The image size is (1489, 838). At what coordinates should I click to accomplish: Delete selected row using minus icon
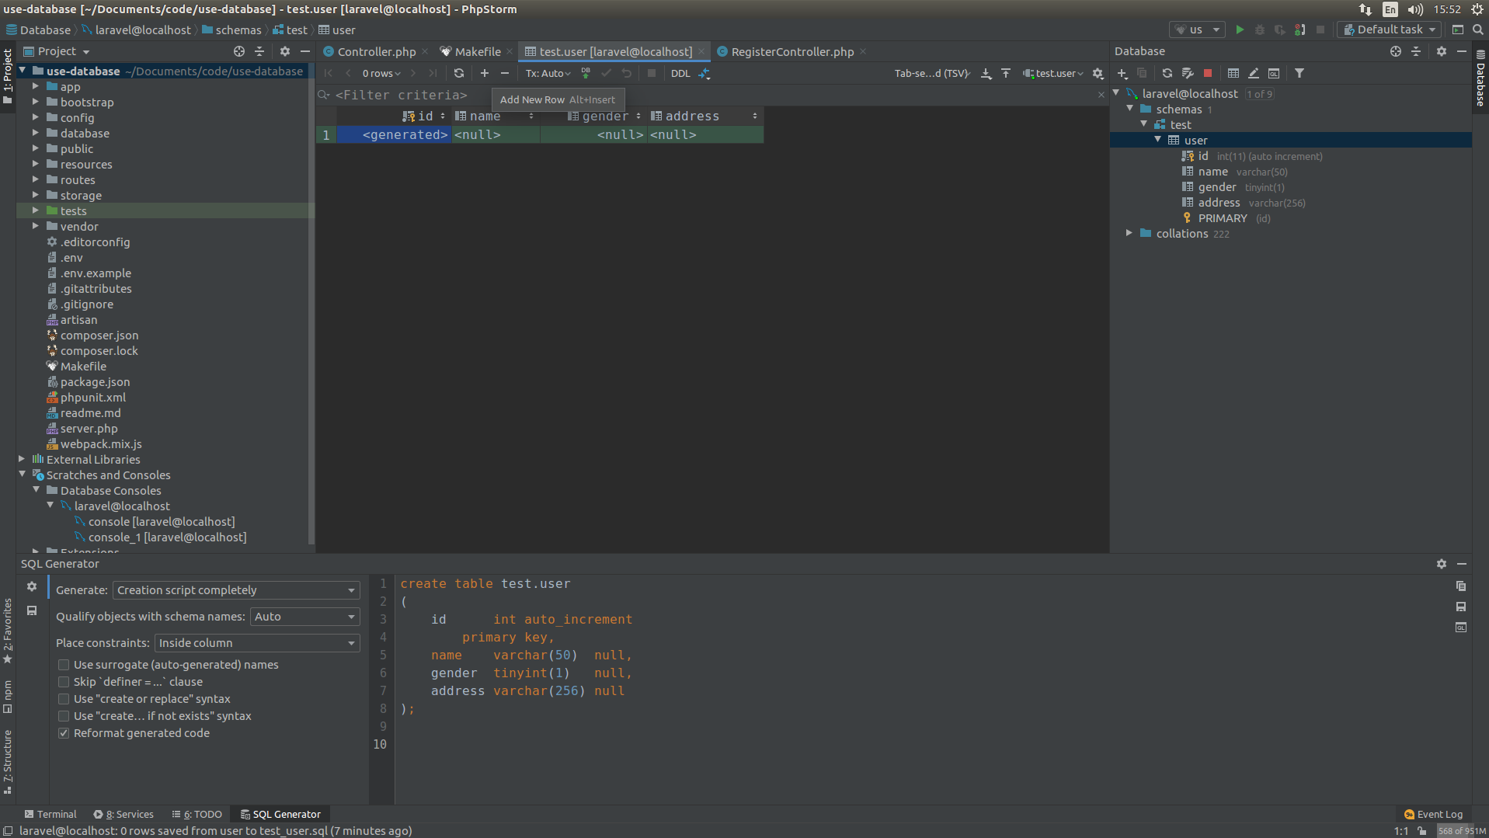tap(504, 73)
